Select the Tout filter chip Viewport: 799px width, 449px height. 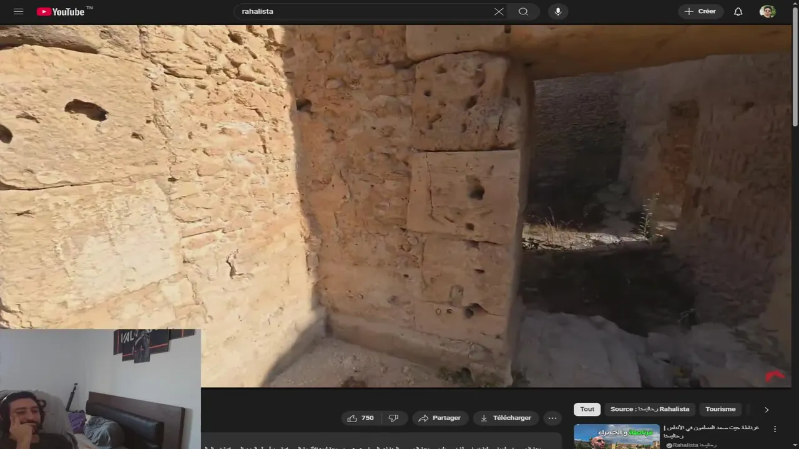point(587,409)
